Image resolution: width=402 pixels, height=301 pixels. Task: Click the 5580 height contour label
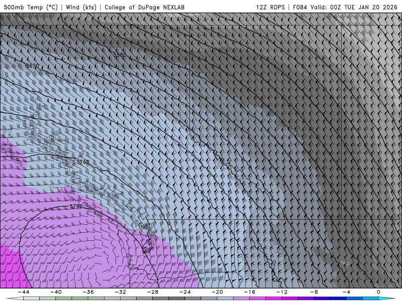(x=120, y=55)
